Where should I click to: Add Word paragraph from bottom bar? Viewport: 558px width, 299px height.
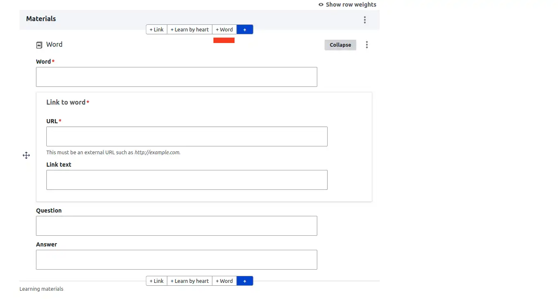pyautogui.click(x=224, y=281)
